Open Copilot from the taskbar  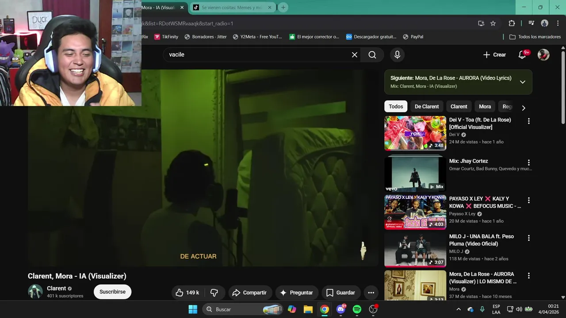point(292,309)
